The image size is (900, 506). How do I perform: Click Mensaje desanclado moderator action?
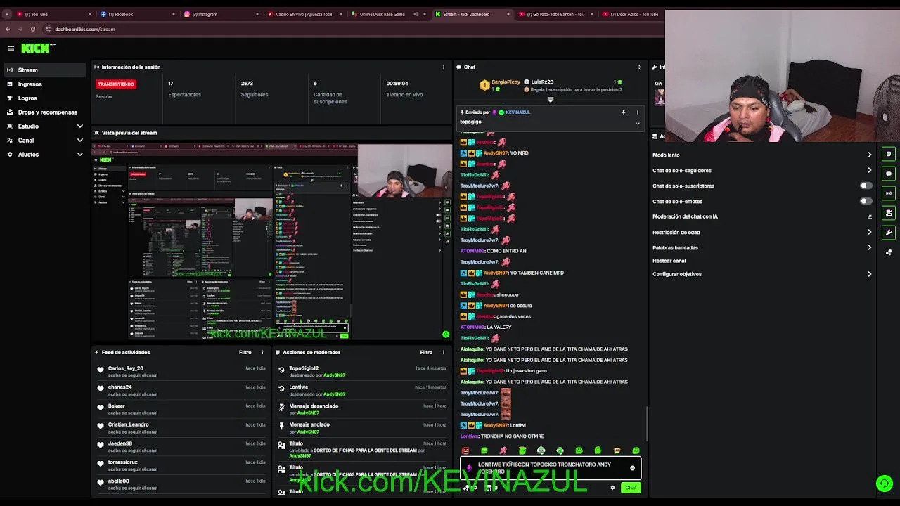click(362, 409)
